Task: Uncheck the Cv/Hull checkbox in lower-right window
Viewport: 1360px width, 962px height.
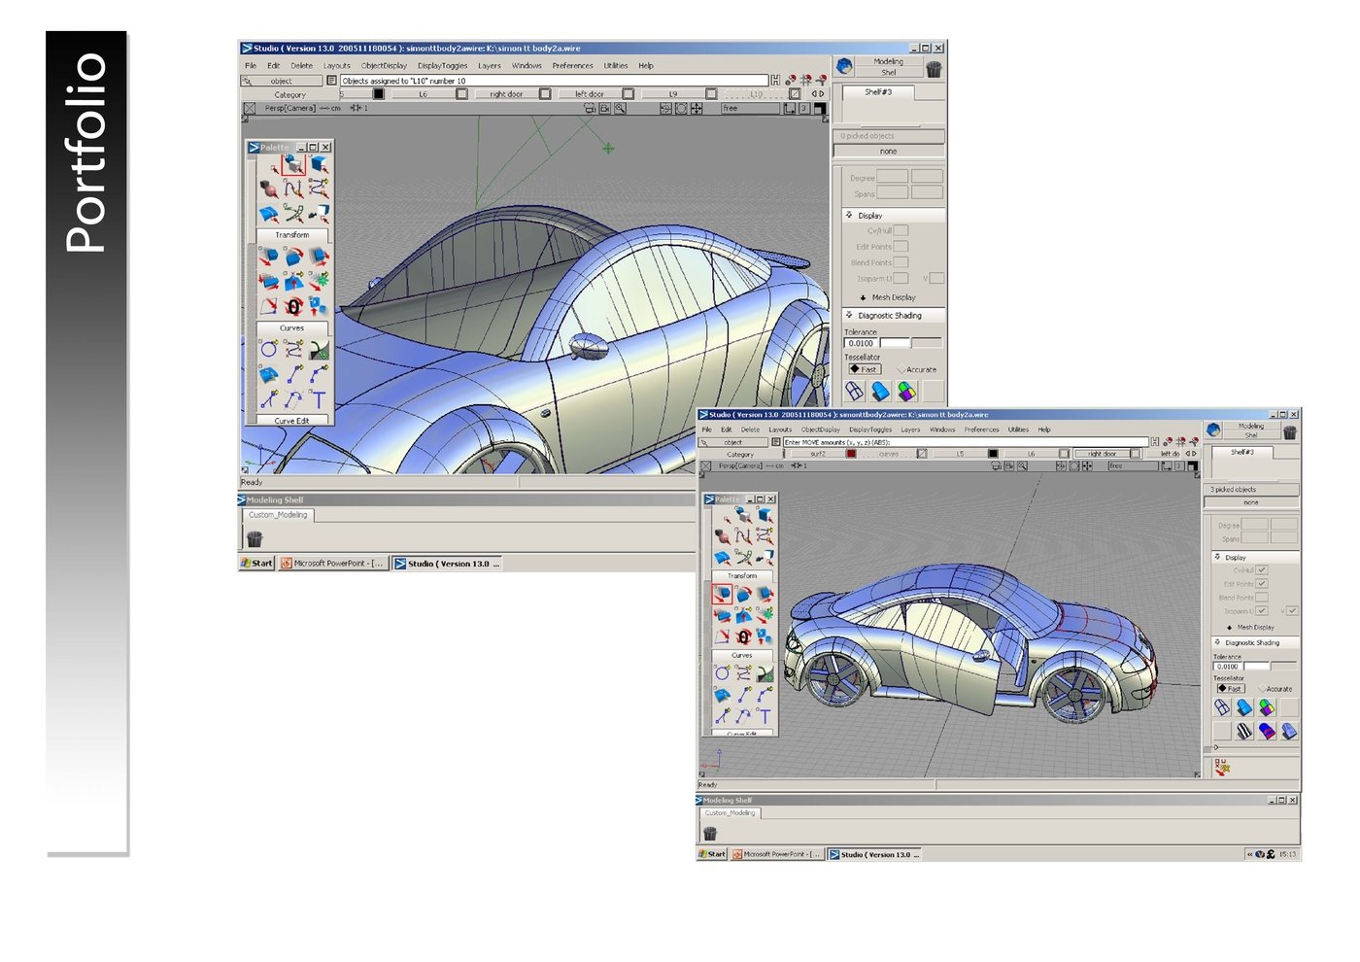Action: click(1261, 570)
